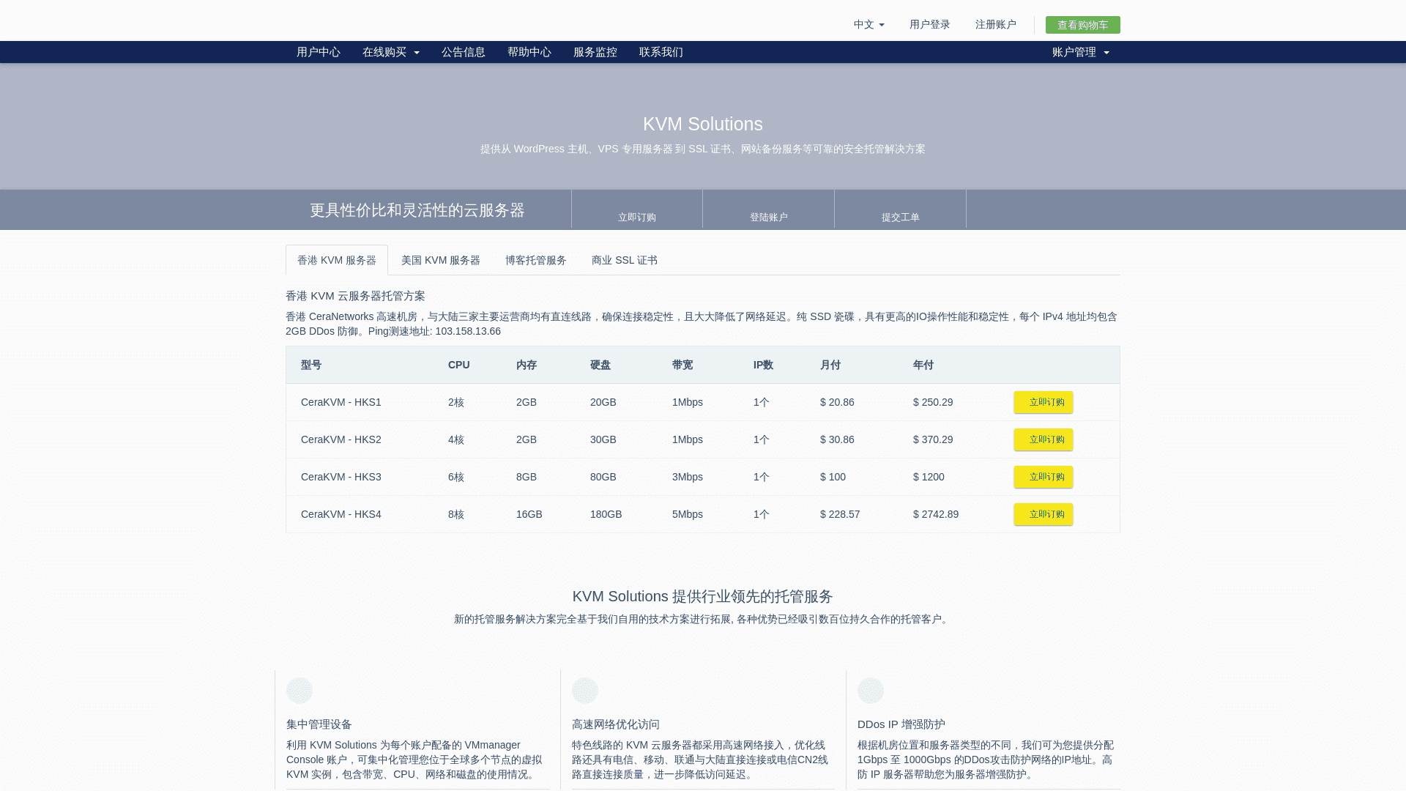This screenshot has width=1406, height=791.
Task: Click the 8核 CPU value
Action: tap(455, 514)
